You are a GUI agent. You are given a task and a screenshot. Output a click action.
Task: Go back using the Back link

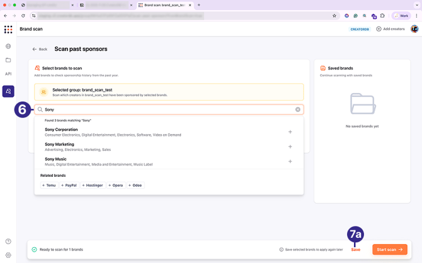[x=40, y=49]
